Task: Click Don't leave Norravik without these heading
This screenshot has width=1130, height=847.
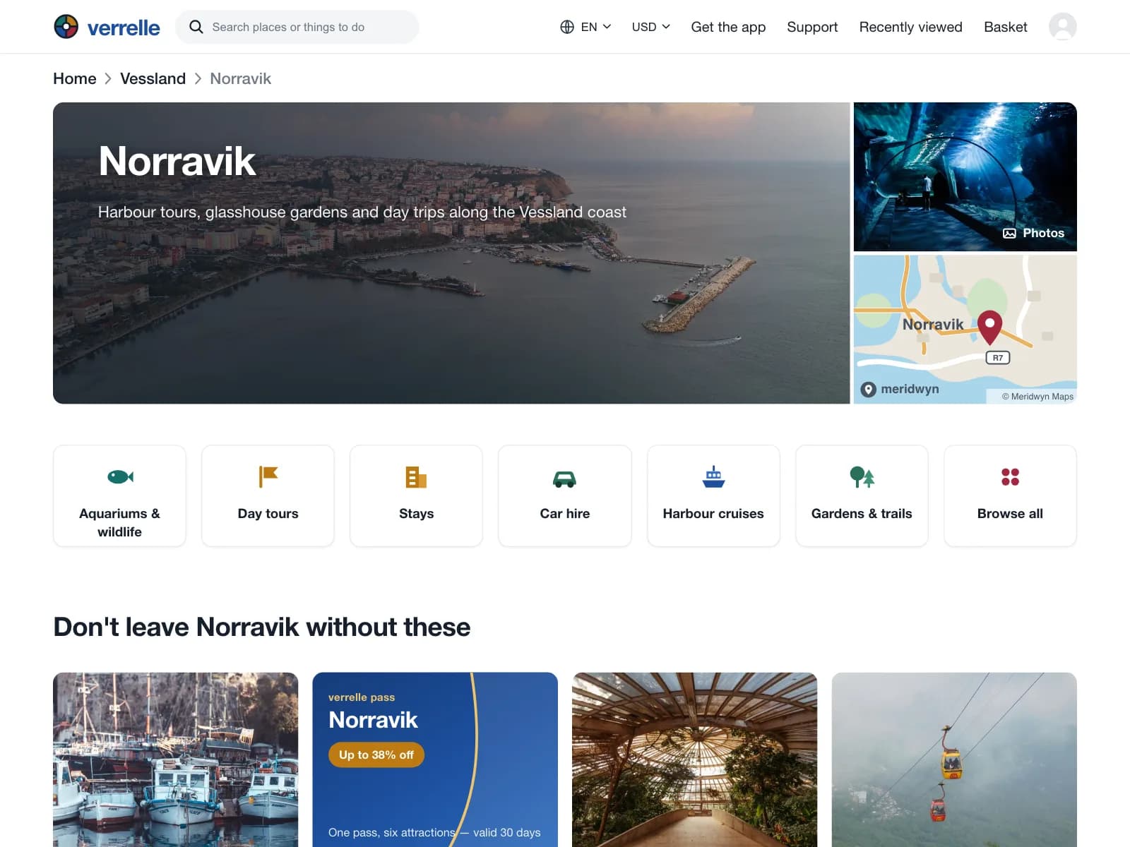Action: [262, 627]
